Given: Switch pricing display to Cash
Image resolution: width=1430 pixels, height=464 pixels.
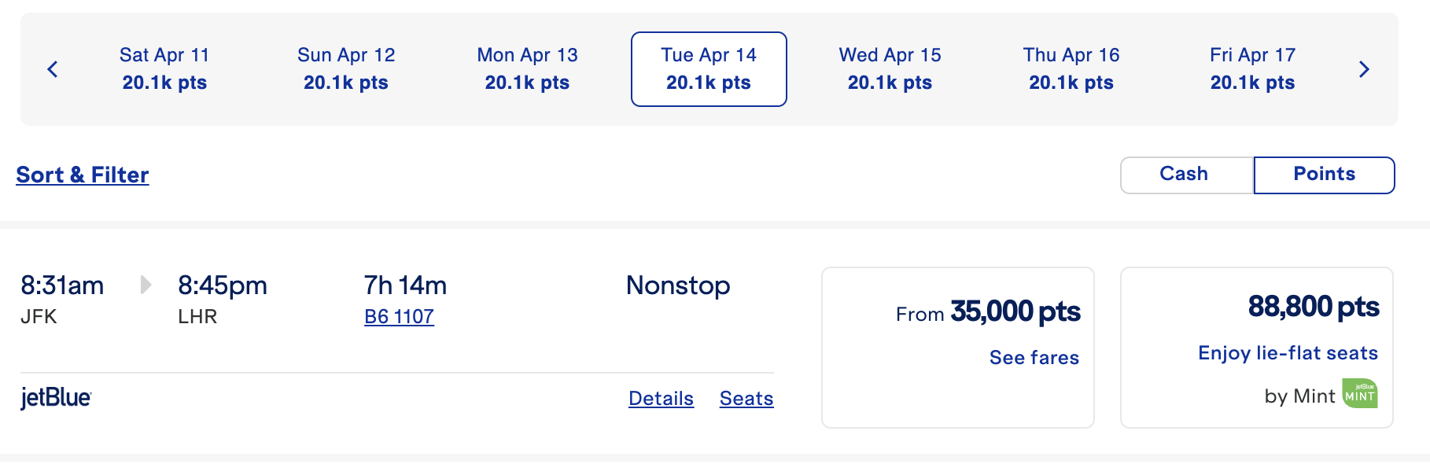Looking at the screenshot, I should pos(1184,174).
